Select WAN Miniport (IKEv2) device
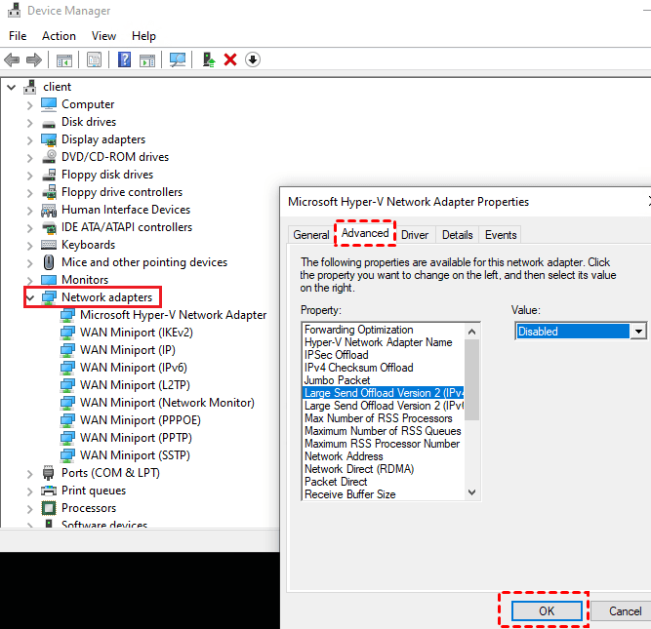 click(x=137, y=333)
